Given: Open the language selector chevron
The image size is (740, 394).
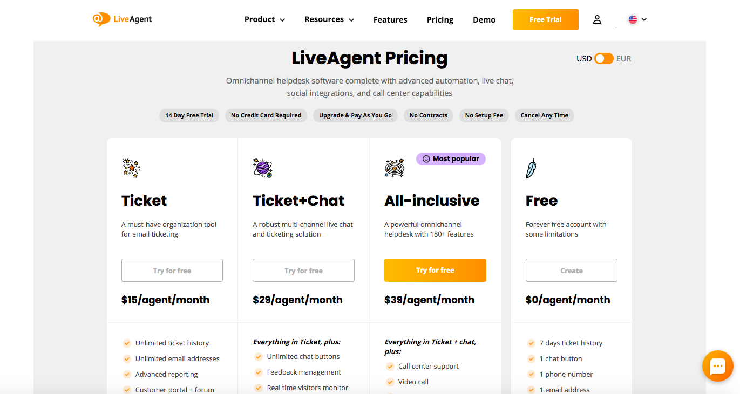Looking at the screenshot, I should pyautogui.click(x=644, y=19).
